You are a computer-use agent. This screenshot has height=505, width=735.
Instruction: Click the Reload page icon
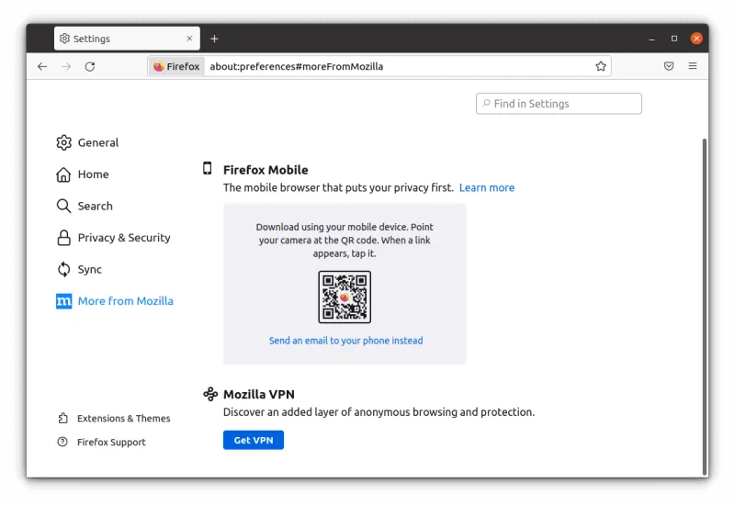pos(90,66)
